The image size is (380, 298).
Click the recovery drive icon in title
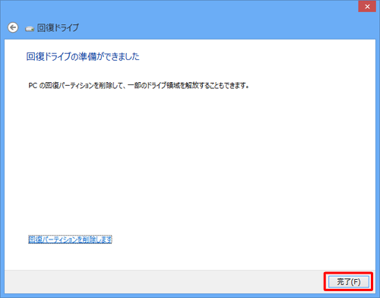pos(30,29)
